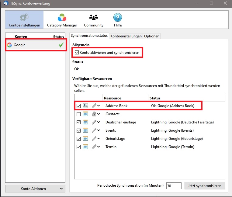Select the Contacts resource name

pyautogui.click(x=113, y=114)
